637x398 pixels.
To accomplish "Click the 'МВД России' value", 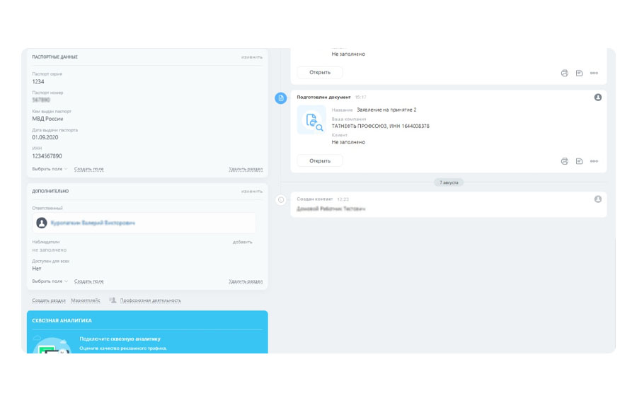I will tap(47, 119).
